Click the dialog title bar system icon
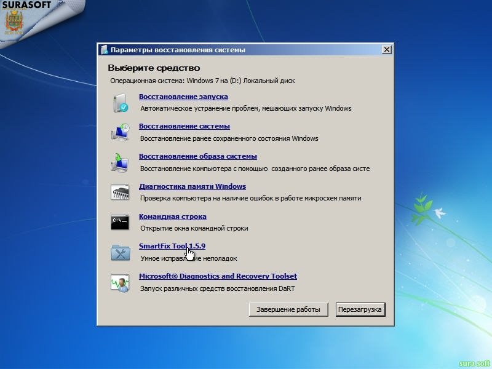 point(104,50)
